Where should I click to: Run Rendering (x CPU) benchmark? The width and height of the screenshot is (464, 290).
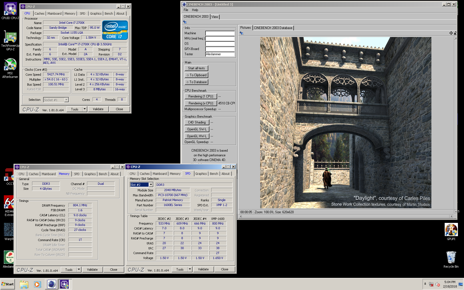coord(201,103)
